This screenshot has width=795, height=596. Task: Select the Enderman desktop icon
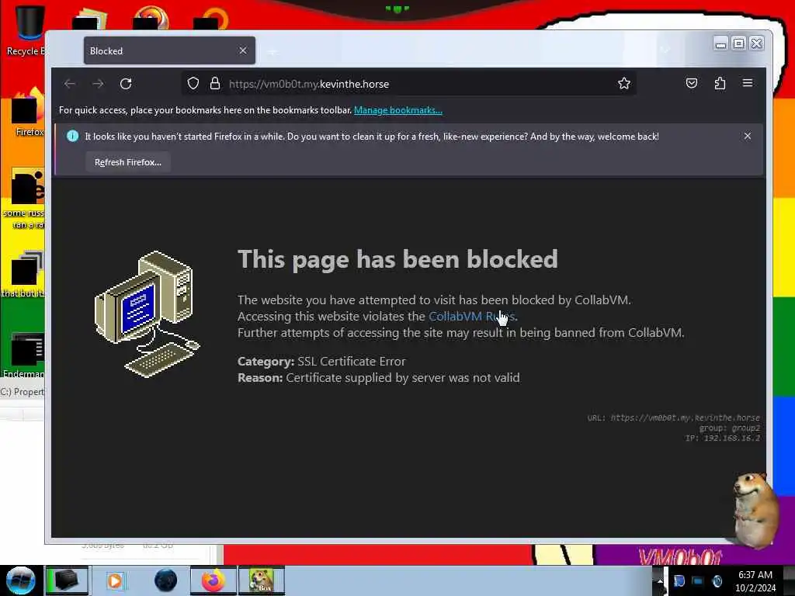pyautogui.click(x=24, y=355)
